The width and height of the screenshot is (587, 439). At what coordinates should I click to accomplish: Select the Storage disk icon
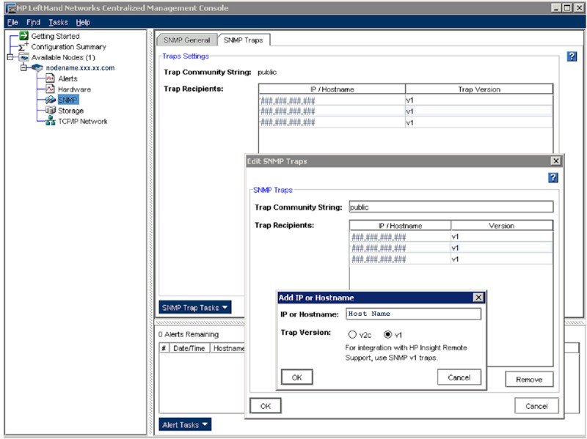point(50,110)
